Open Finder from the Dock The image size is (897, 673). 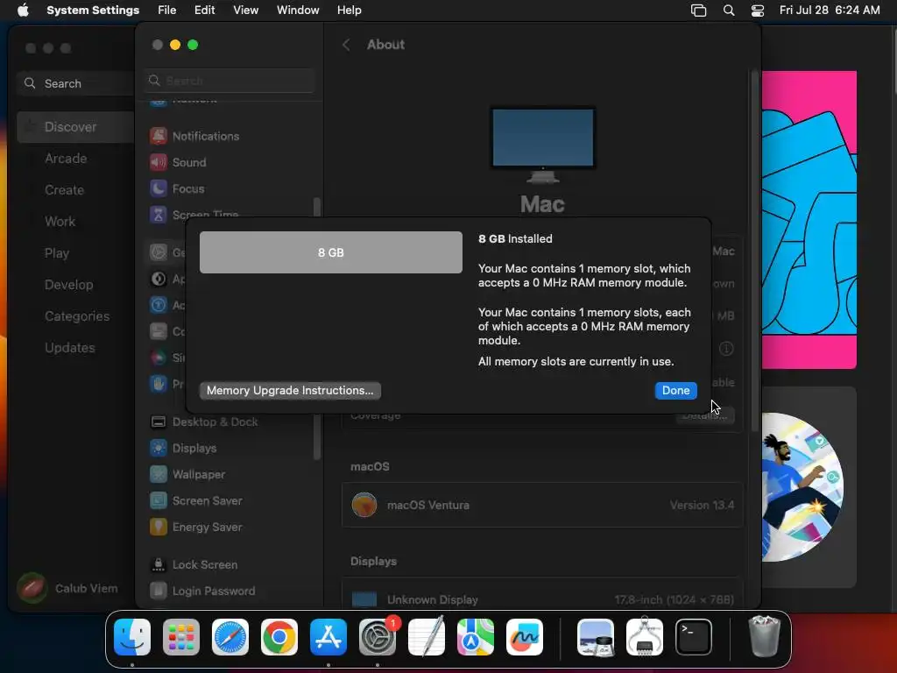click(132, 637)
